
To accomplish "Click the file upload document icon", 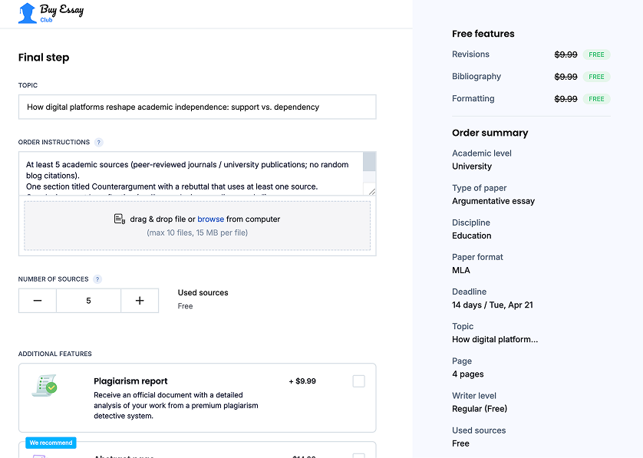I will (x=120, y=219).
